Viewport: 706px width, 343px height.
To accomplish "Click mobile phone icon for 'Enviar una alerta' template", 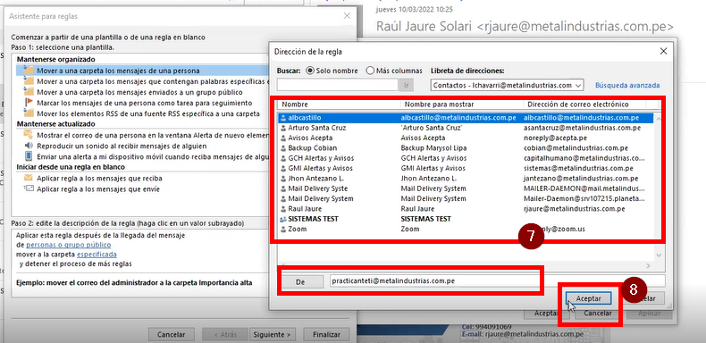I will click(29, 156).
